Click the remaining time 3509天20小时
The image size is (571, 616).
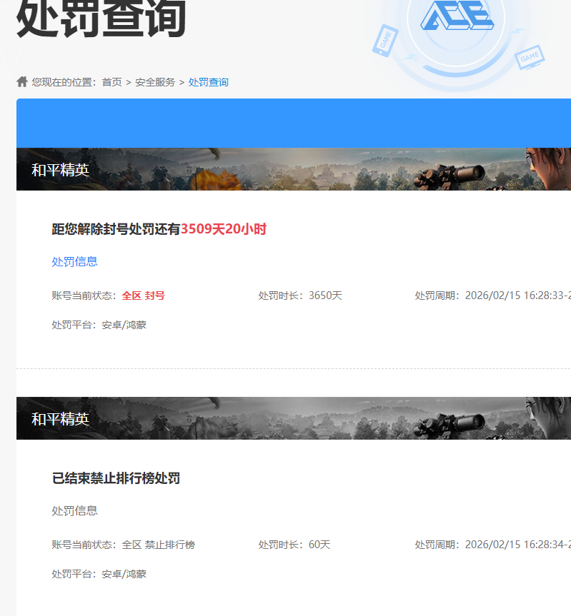coord(224,229)
